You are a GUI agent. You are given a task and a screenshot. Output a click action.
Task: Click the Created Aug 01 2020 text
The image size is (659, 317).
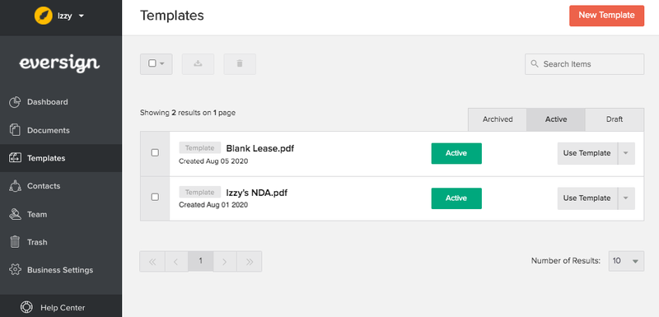tap(213, 205)
